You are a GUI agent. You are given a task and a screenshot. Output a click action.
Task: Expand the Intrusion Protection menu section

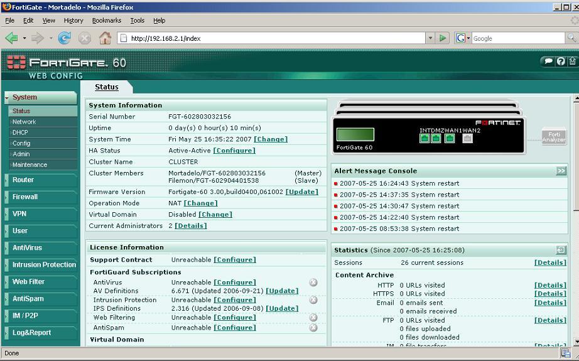click(41, 265)
